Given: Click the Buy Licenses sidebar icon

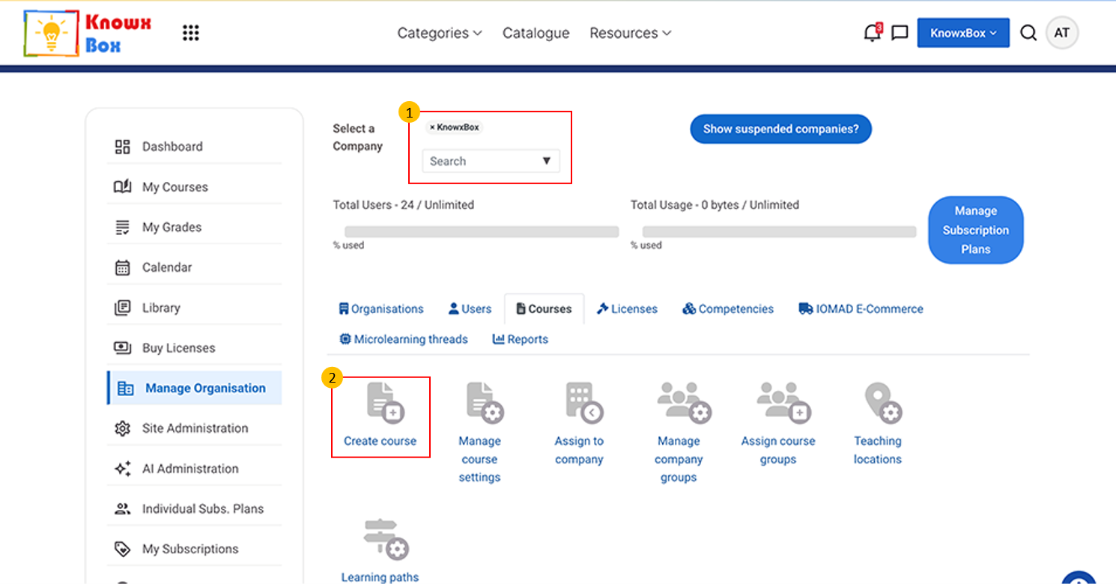Looking at the screenshot, I should click(x=122, y=348).
